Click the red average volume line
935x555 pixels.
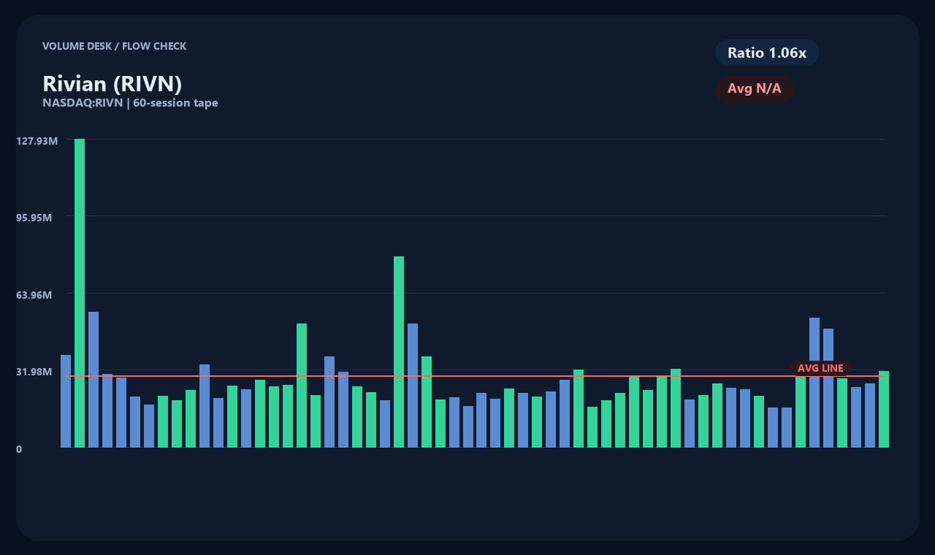[x=475, y=376]
